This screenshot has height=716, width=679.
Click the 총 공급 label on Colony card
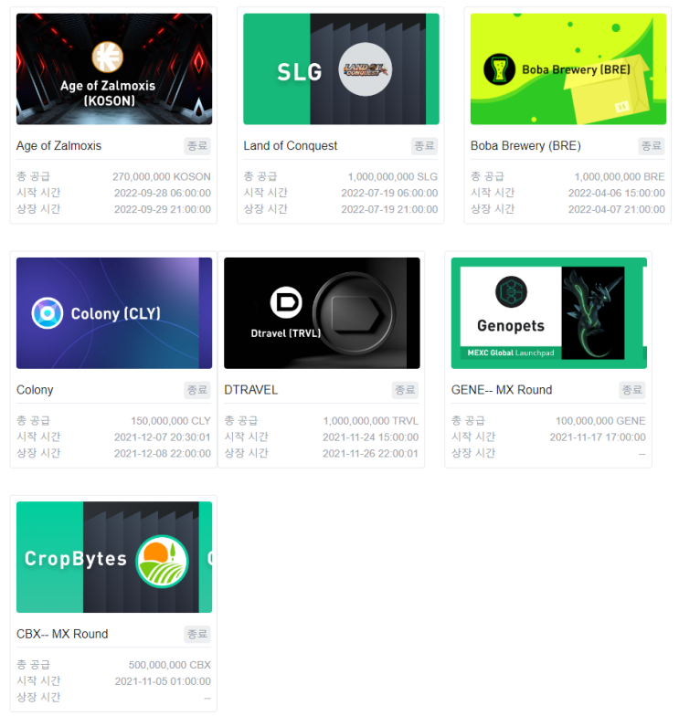point(33,420)
